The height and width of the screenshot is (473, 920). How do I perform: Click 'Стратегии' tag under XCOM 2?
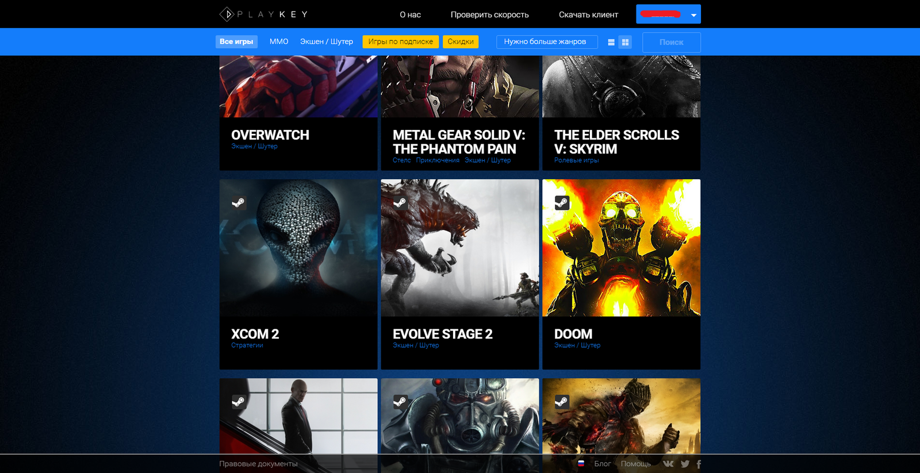pyautogui.click(x=247, y=345)
